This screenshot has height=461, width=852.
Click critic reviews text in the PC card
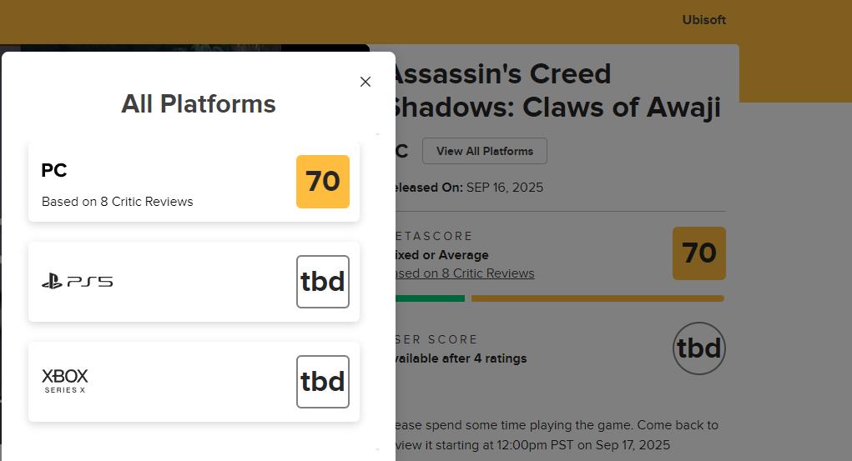coord(118,202)
